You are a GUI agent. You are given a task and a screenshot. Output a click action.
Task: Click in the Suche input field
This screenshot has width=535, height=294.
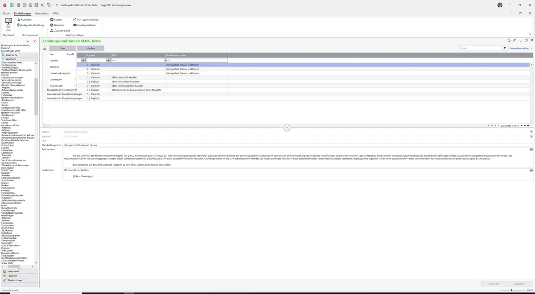point(480,48)
